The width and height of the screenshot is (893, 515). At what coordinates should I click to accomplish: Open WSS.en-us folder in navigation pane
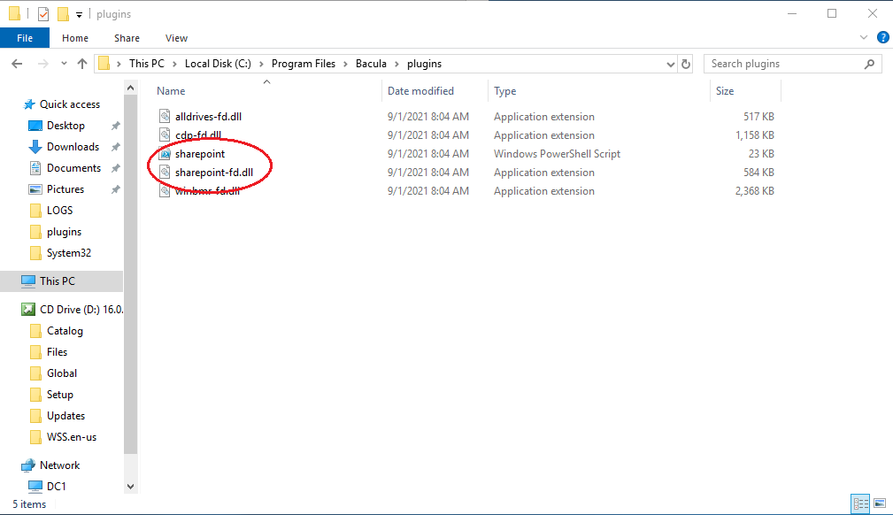[x=71, y=437]
